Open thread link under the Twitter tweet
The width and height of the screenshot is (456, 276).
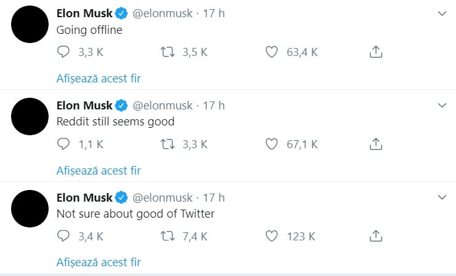pos(98,262)
